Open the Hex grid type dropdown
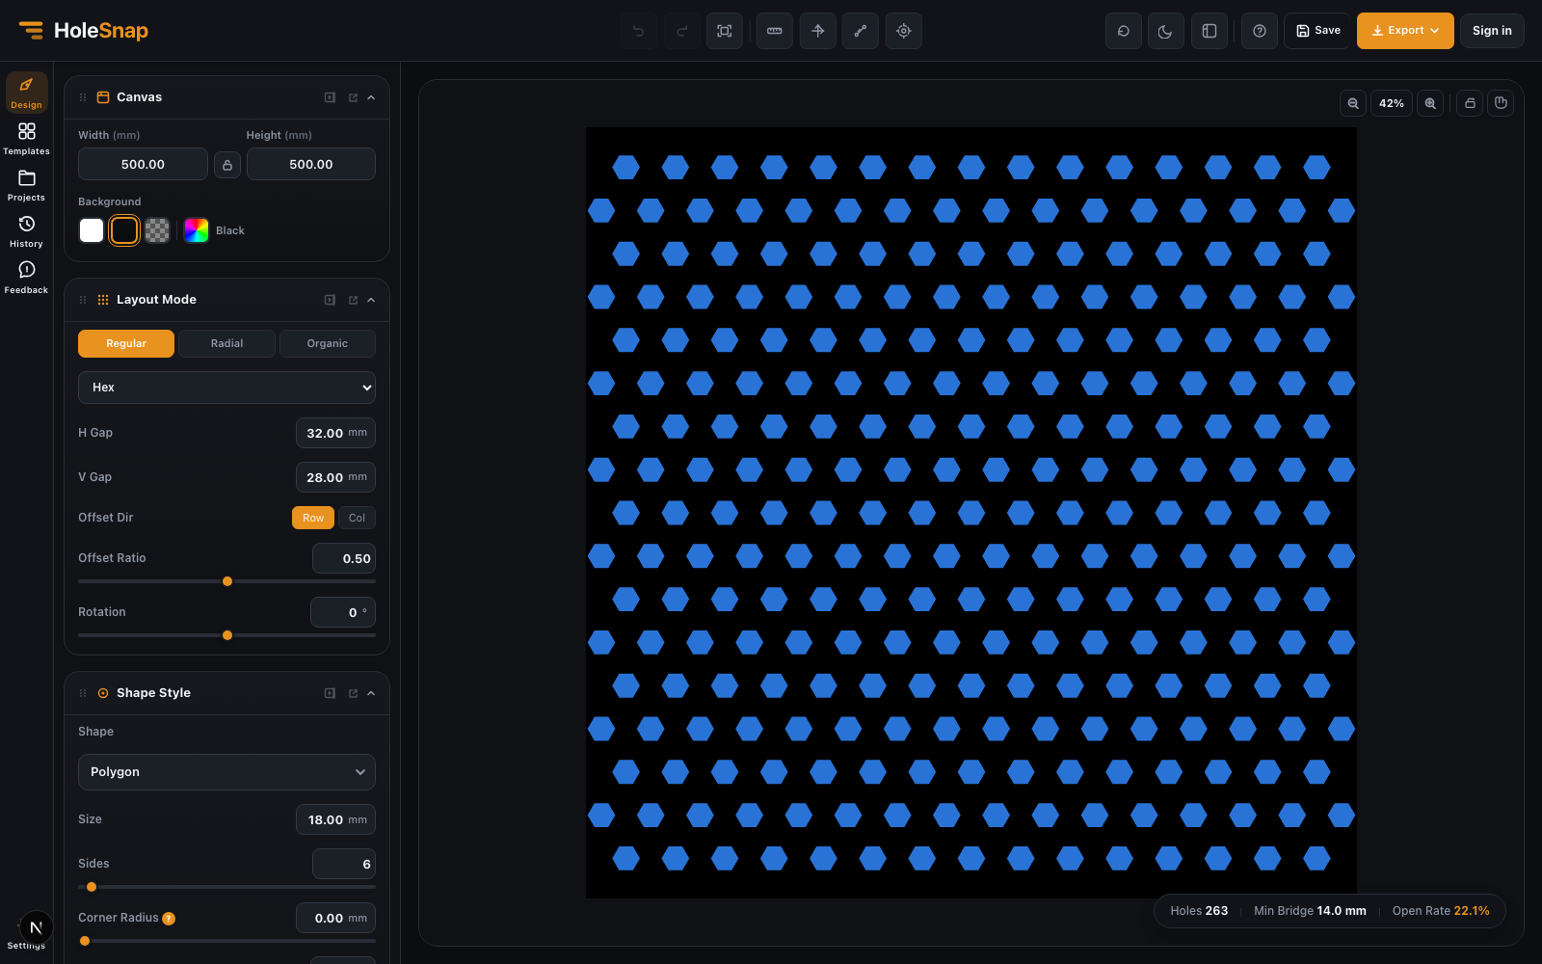Screen dimensions: 1542x964 [226, 388]
